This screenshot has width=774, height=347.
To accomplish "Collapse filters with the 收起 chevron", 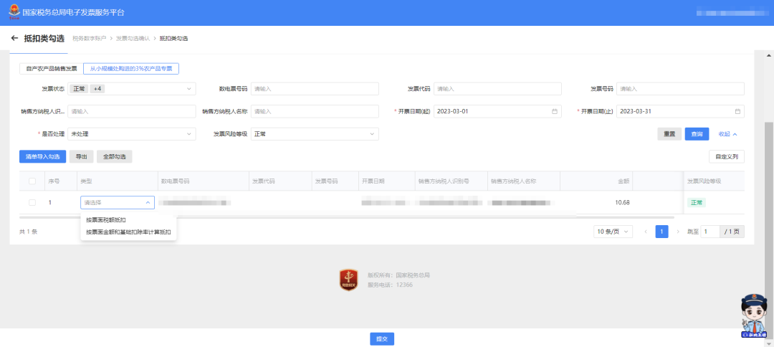I will click(x=728, y=134).
